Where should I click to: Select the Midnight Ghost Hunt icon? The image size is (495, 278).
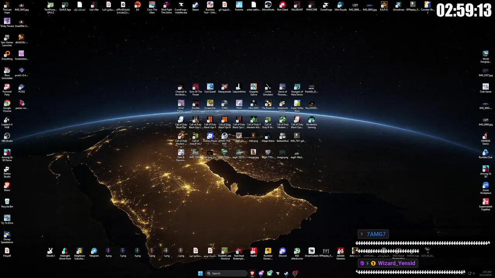point(65,254)
